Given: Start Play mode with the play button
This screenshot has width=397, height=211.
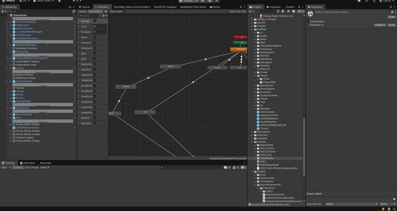Looking at the screenshot, I should click(x=202, y=1).
